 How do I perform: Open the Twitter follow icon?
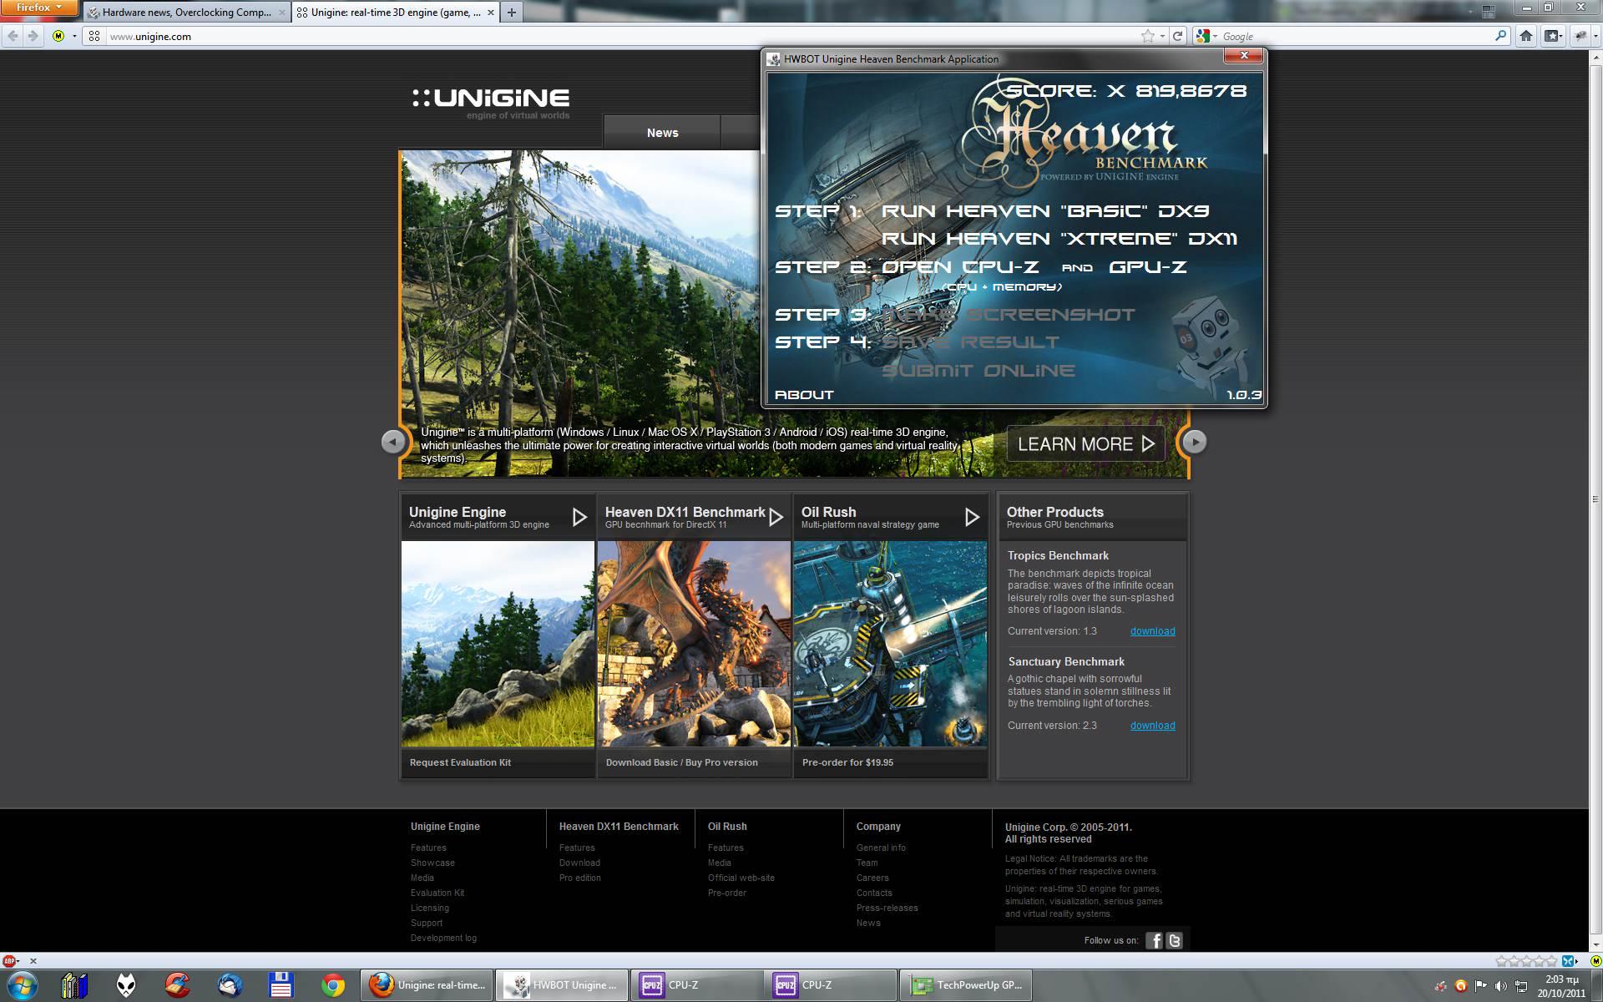1175,941
